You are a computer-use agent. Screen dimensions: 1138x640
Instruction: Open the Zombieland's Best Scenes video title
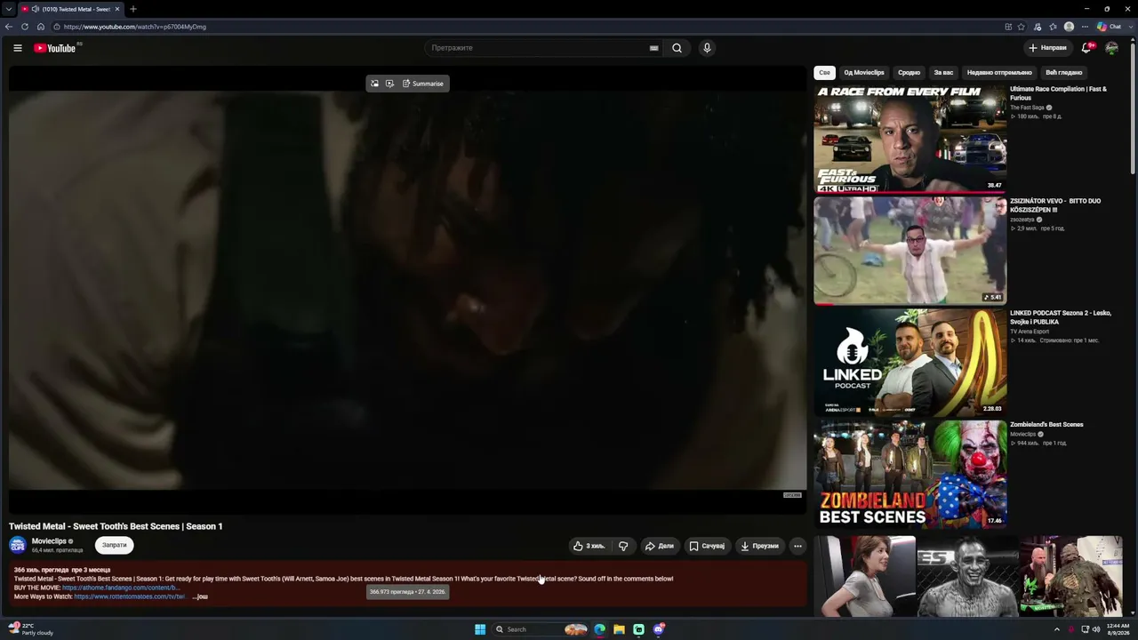(x=1046, y=425)
